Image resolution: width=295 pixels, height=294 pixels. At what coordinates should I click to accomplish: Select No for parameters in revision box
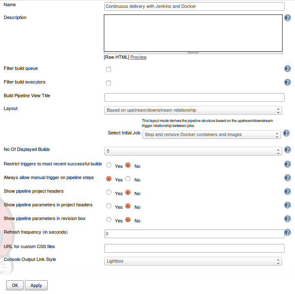[128, 220]
